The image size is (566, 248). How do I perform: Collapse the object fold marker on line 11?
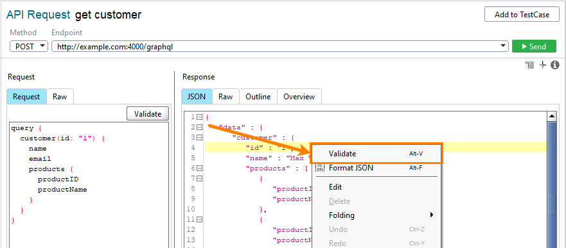(x=199, y=219)
